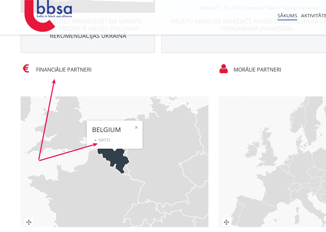Select Italy on the right map
This screenshot has height=232, width=326.
coord(306,209)
